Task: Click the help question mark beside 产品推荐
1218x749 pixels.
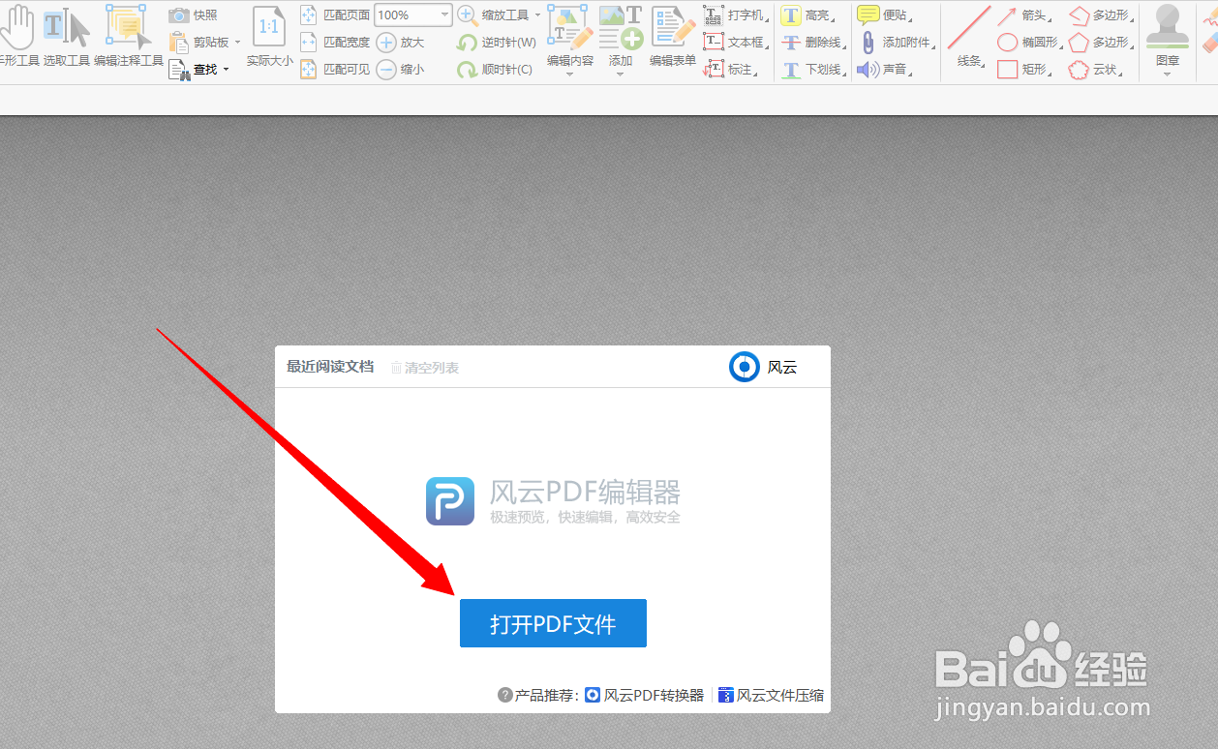Action: (x=504, y=695)
